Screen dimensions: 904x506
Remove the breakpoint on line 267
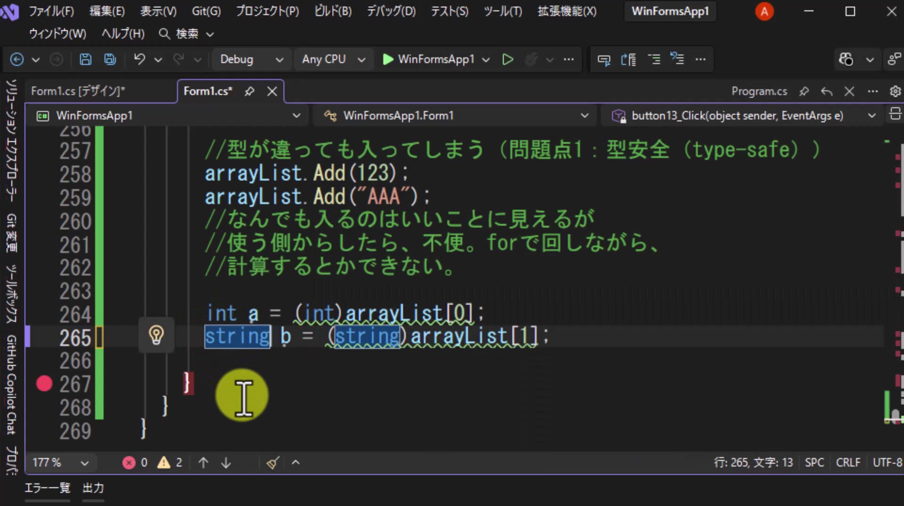44,384
